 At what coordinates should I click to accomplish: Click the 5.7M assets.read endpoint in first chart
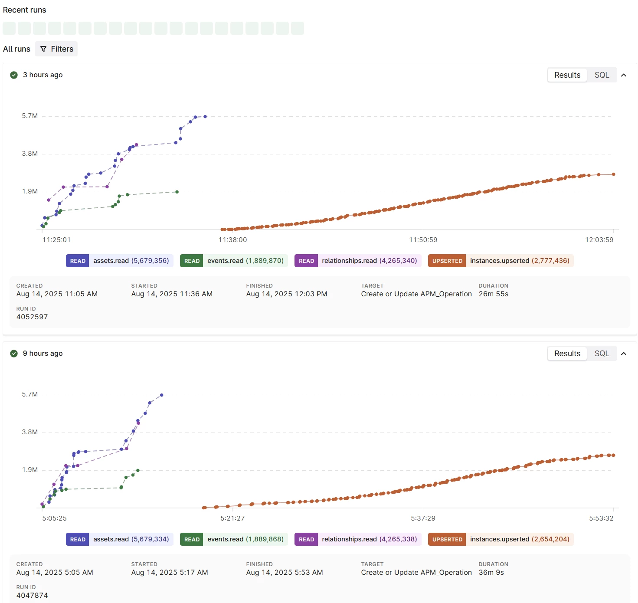point(205,117)
